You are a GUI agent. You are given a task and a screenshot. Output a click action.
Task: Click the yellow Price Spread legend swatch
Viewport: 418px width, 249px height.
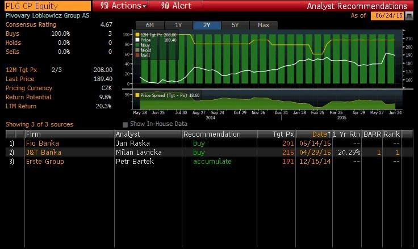click(137, 95)
